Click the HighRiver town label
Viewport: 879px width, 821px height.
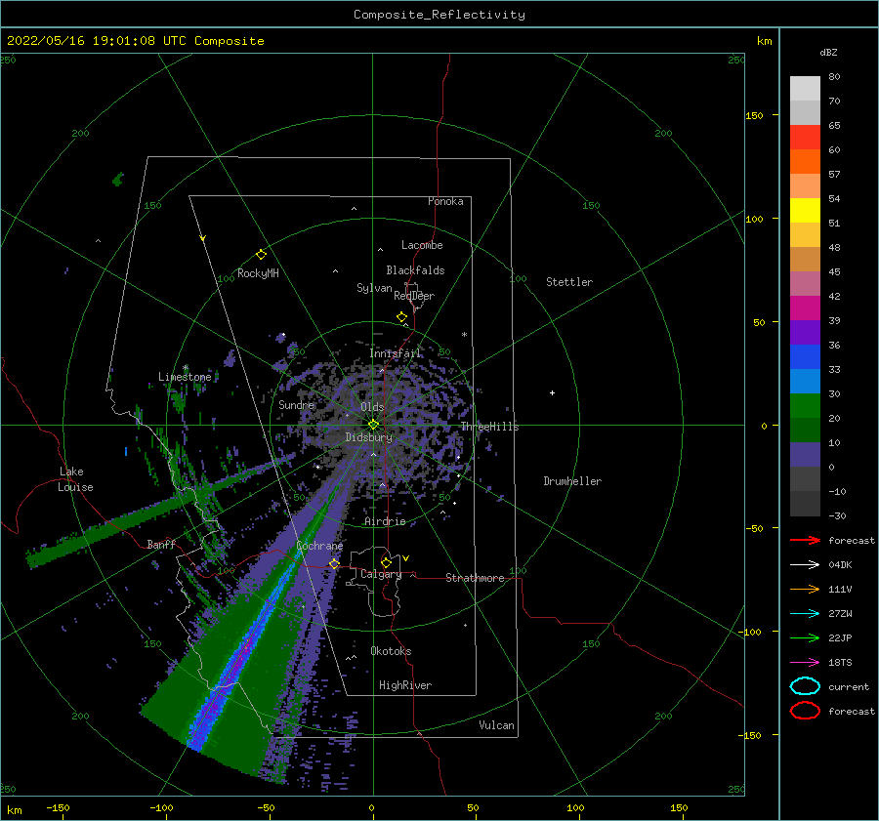point(405,685)
